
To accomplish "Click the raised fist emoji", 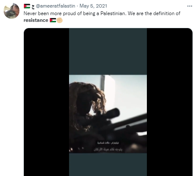I will [59, 20].
